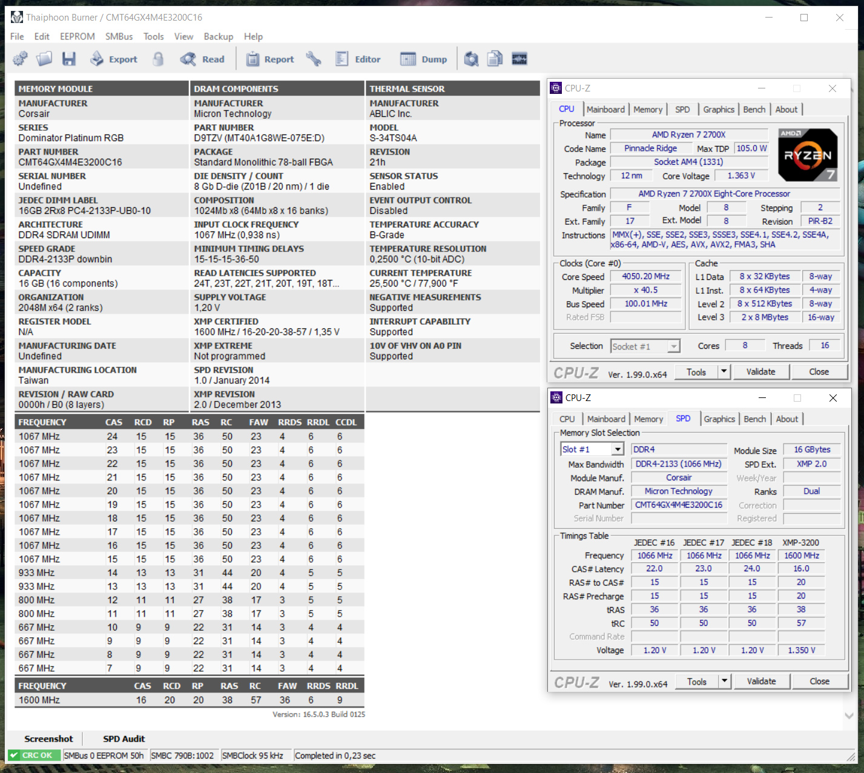Image resolution: width=864 pixels, height=773 pixels.
Task: Click the Export toolbar button
Action: (x=114, y=59)
